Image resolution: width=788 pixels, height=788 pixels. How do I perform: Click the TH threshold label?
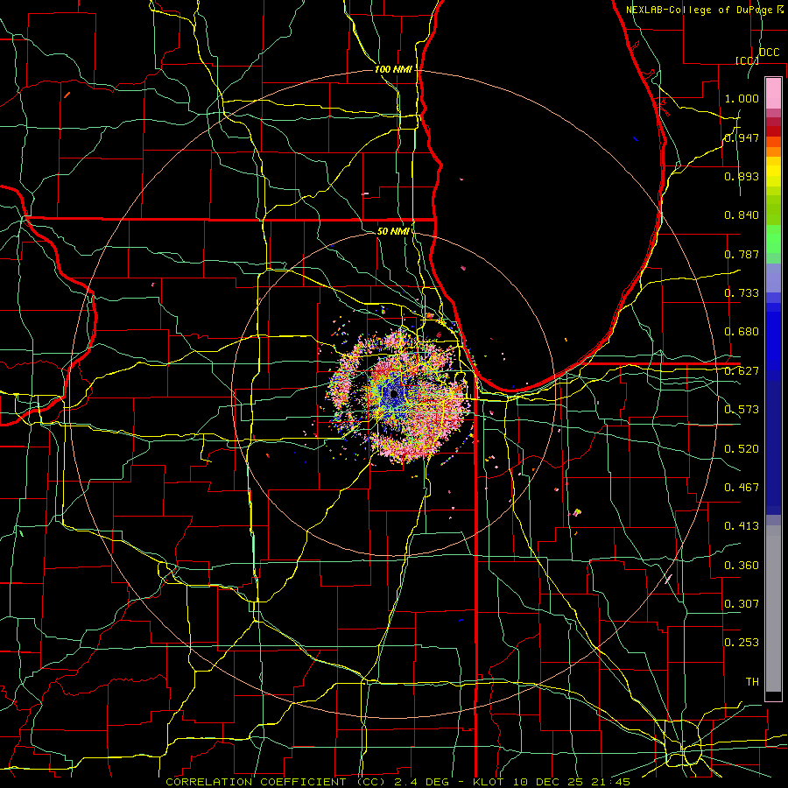(x=752, y=682)
